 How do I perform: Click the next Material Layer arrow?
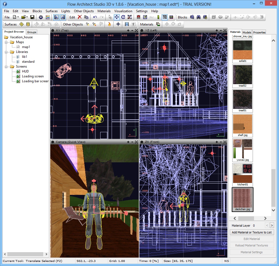[272, 226]
